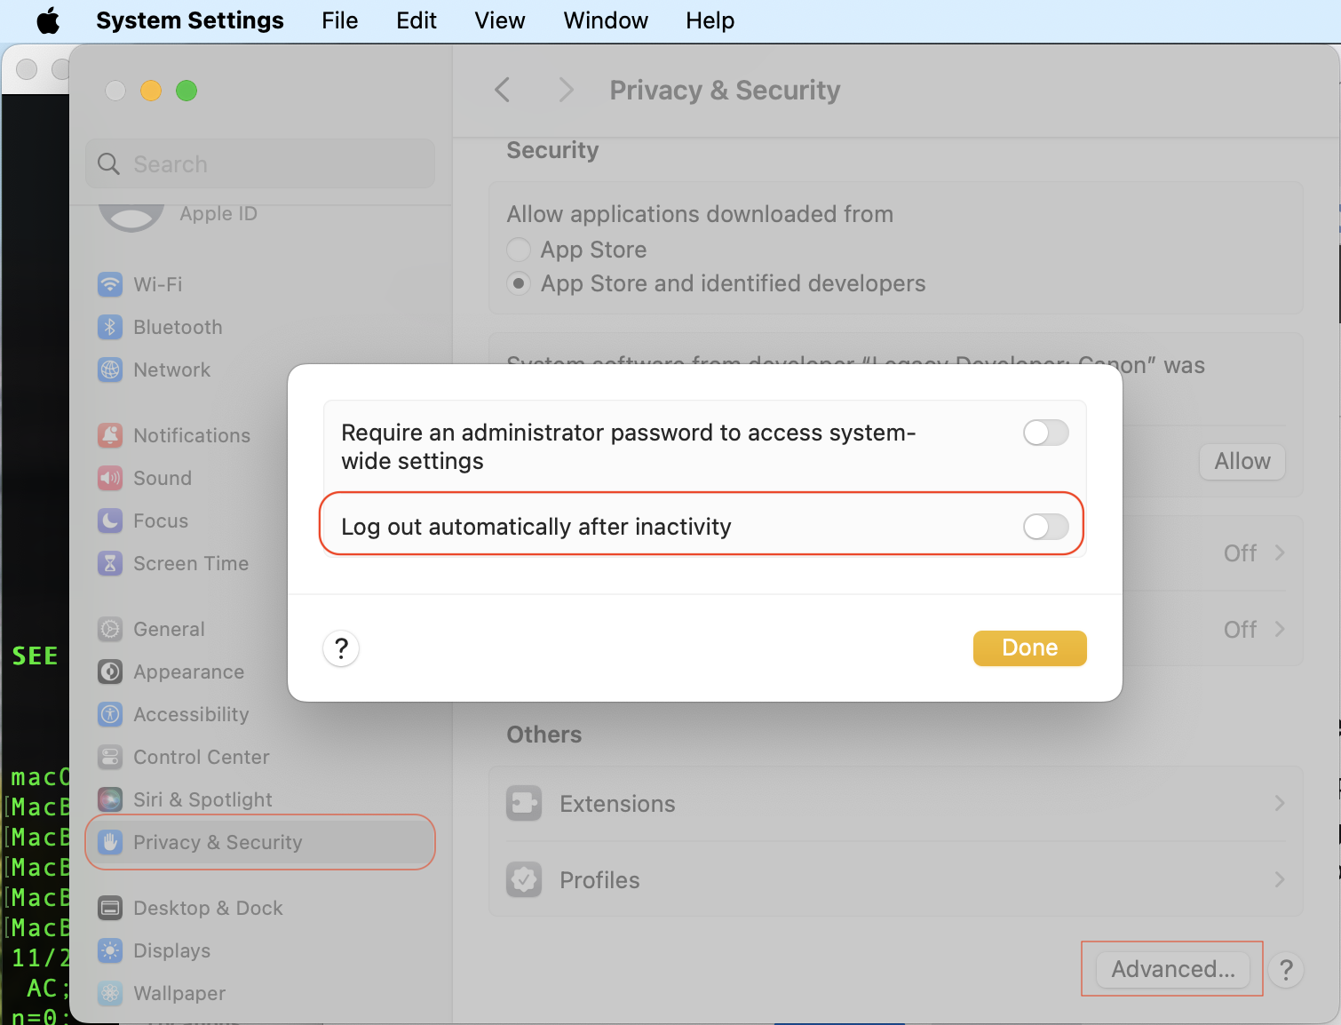The height and width of the screenshot is (1025, 1341).
Task: Click the Search field in the sidebar
Action: (259, 163)
